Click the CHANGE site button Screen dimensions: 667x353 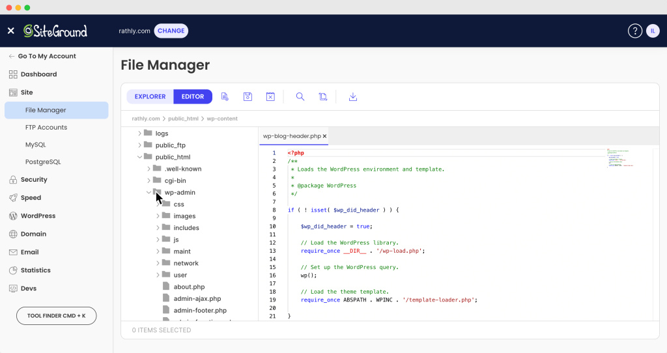171,31
